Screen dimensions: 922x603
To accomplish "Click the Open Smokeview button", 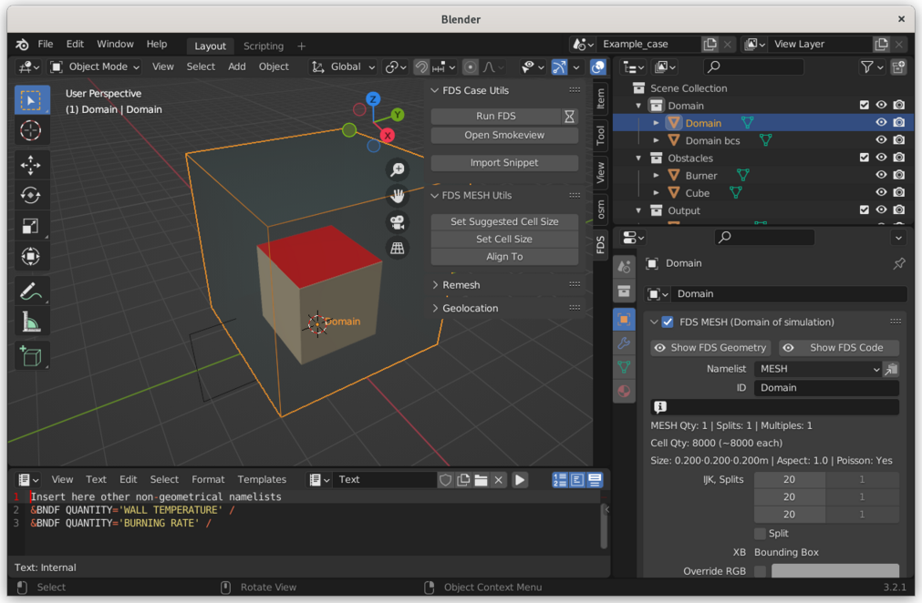I will click(x=504, y=135).
